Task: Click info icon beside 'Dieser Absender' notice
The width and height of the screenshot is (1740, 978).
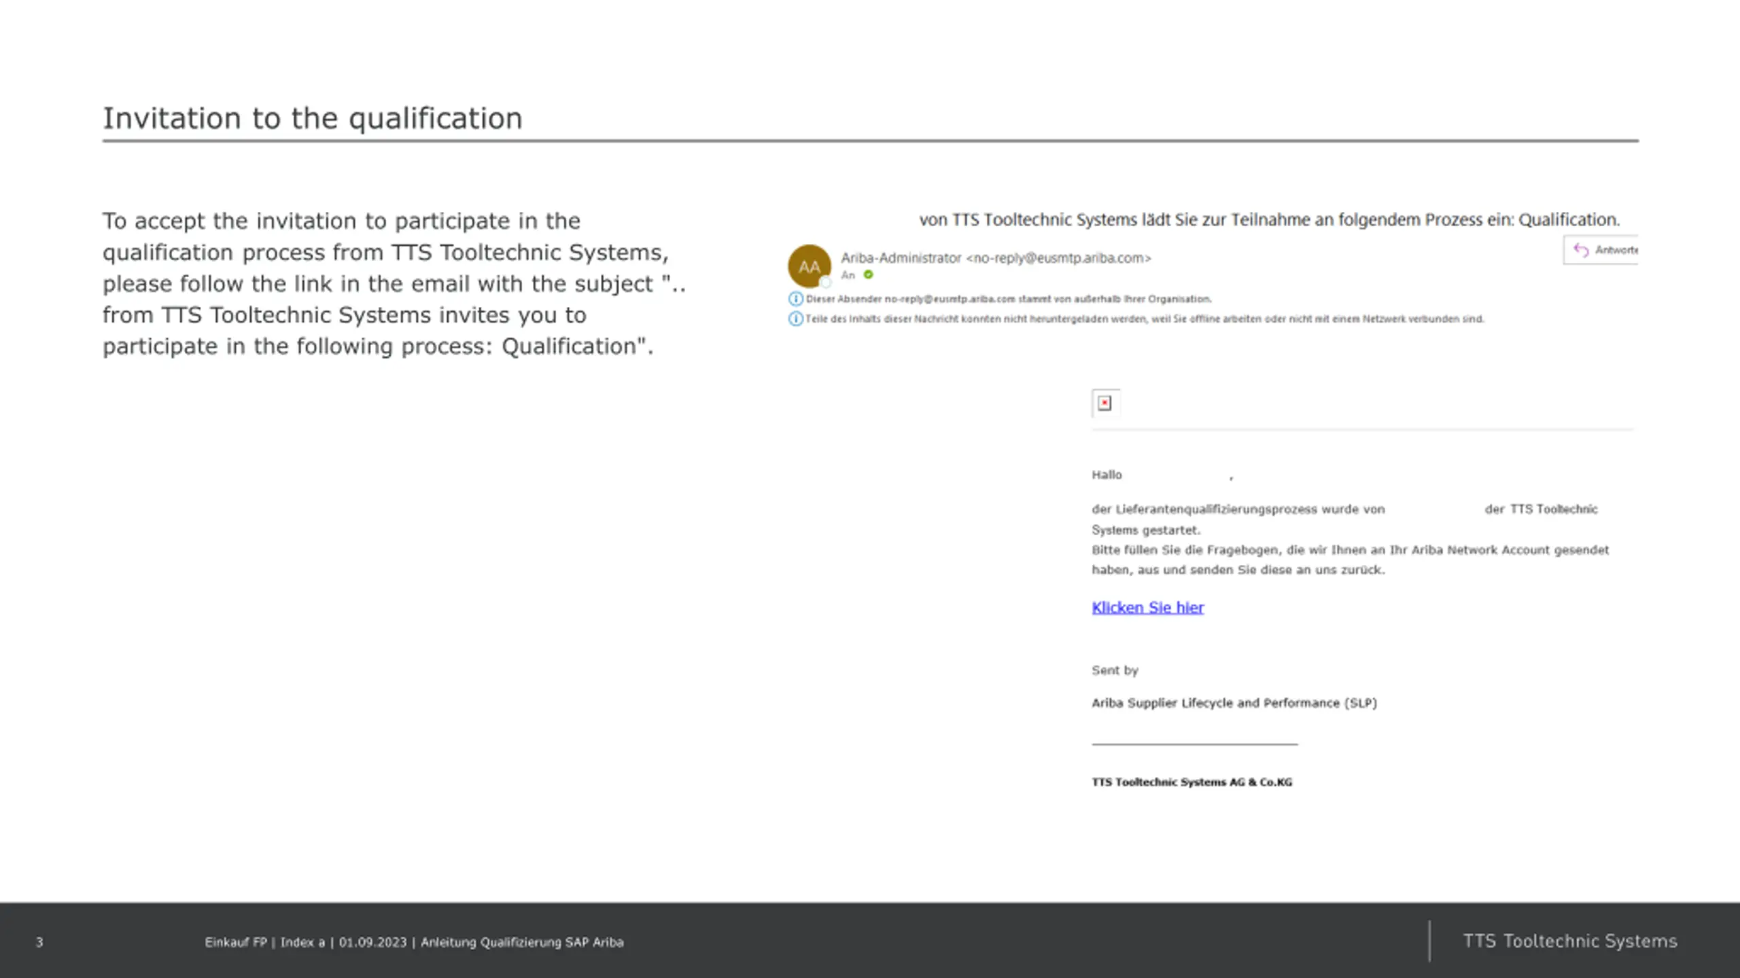Action: [x=795, y=299]
